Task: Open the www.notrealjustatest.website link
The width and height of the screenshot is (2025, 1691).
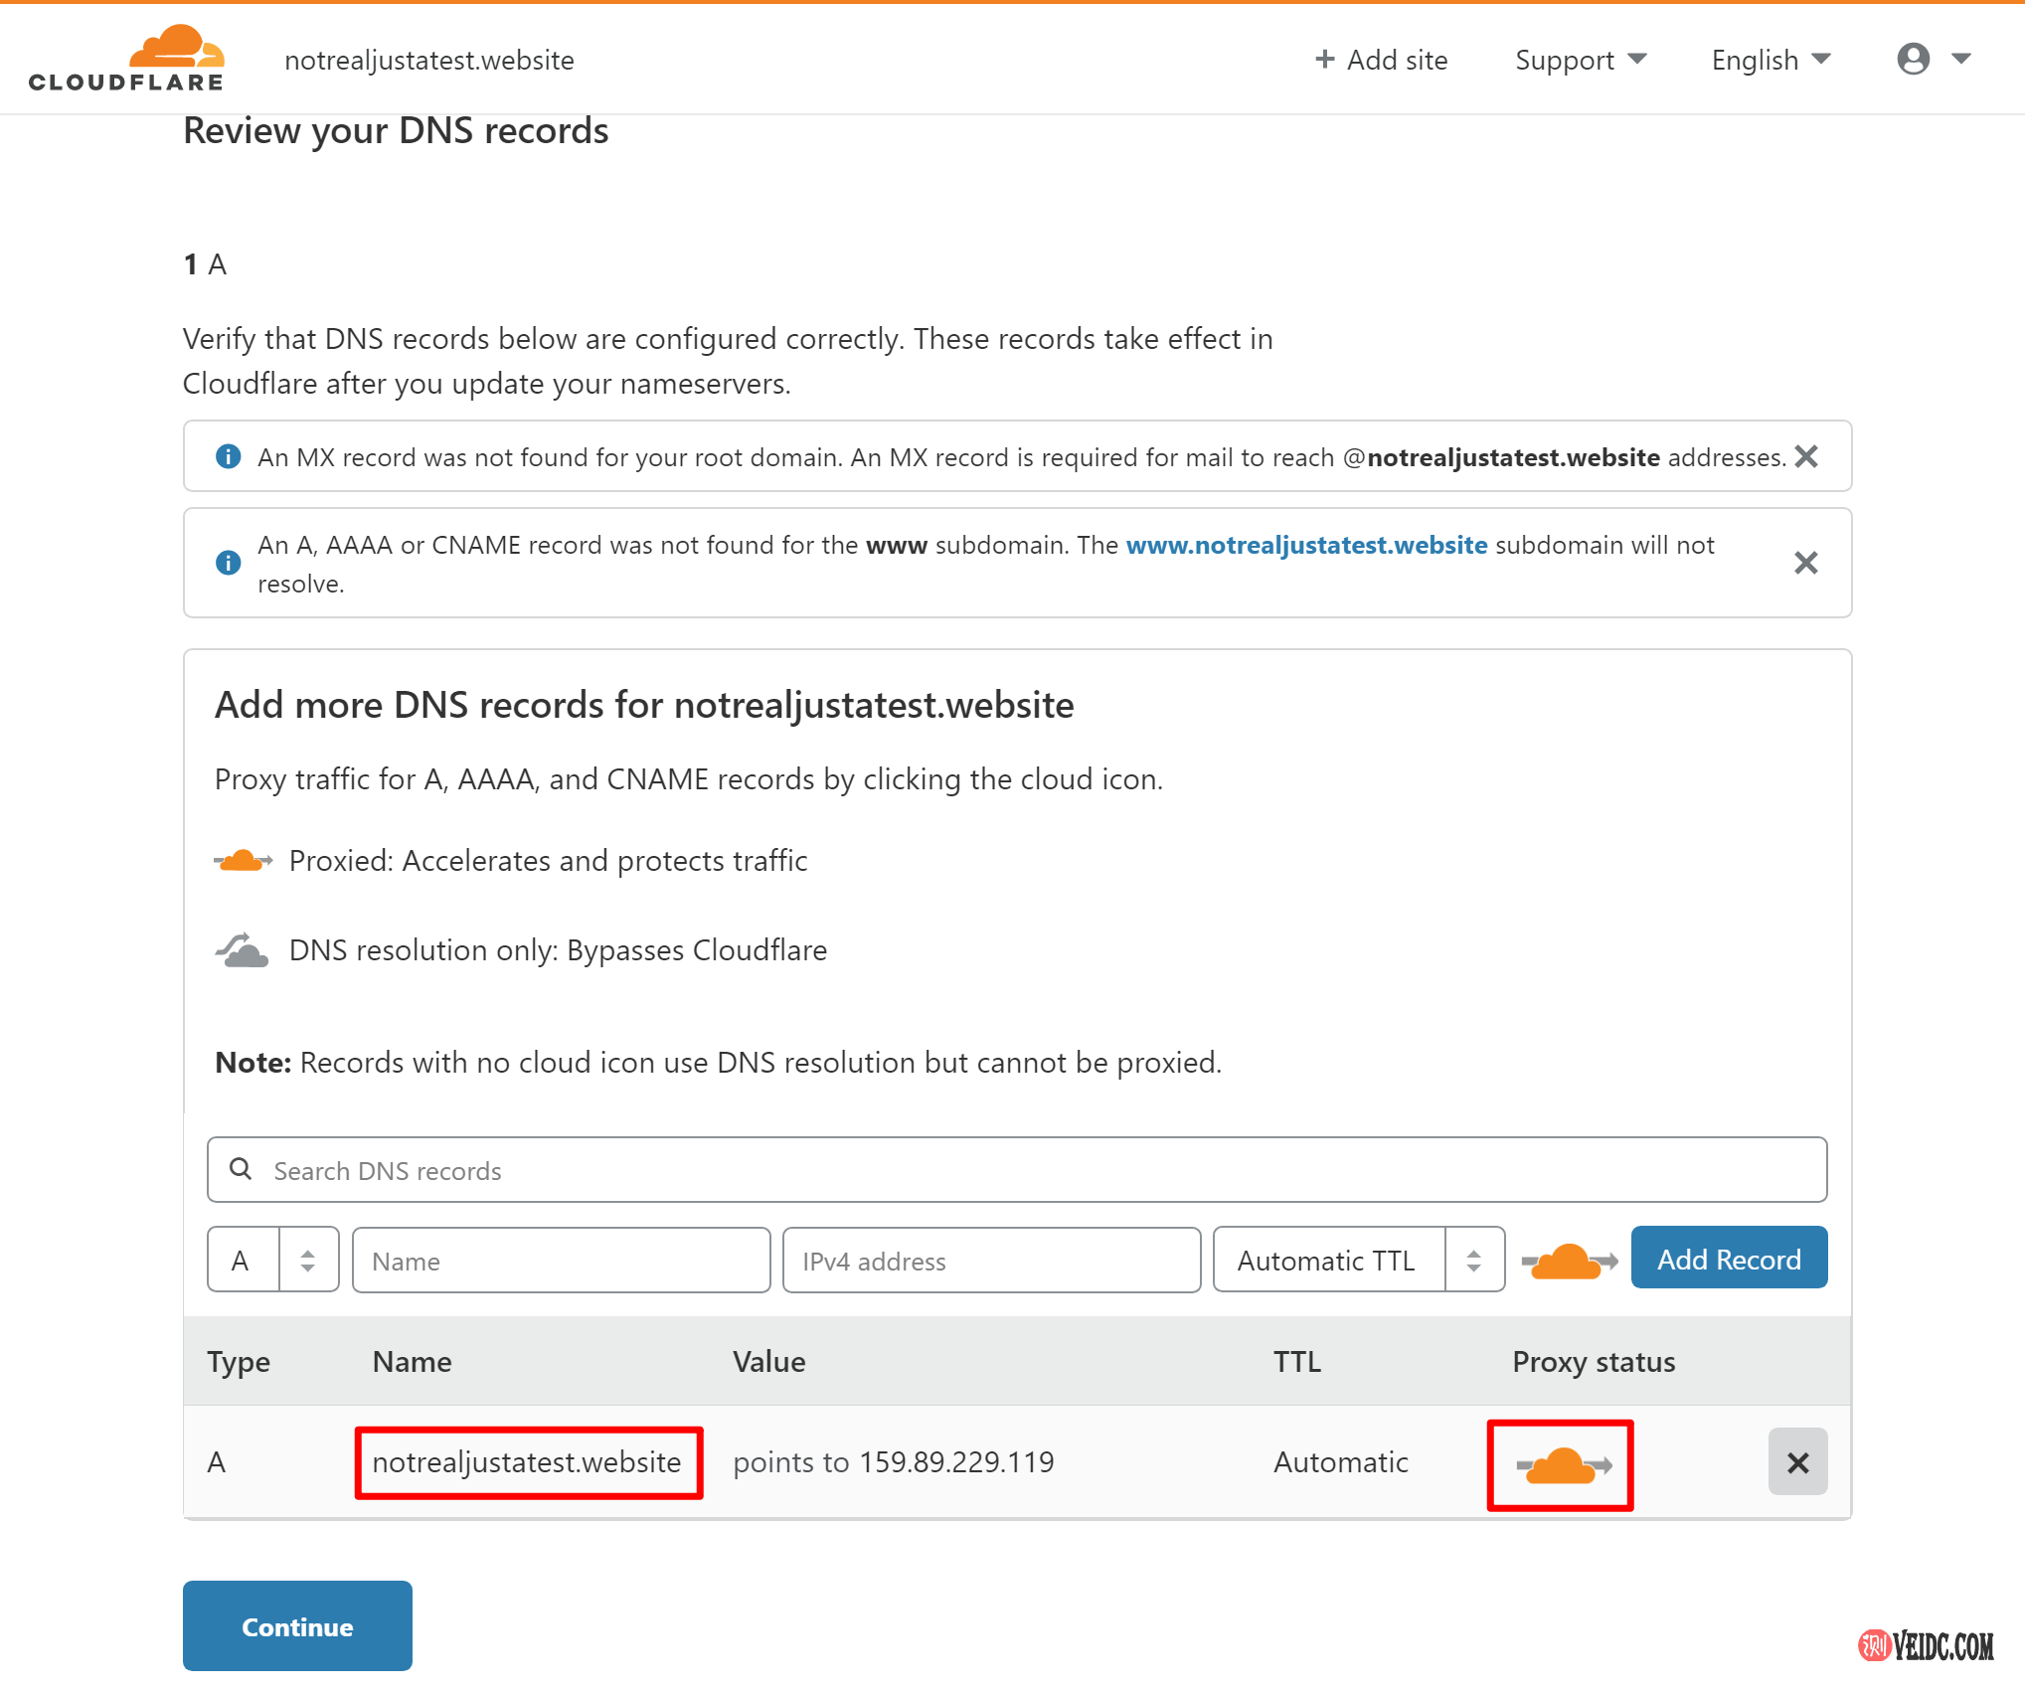Action: (1306, 545)
